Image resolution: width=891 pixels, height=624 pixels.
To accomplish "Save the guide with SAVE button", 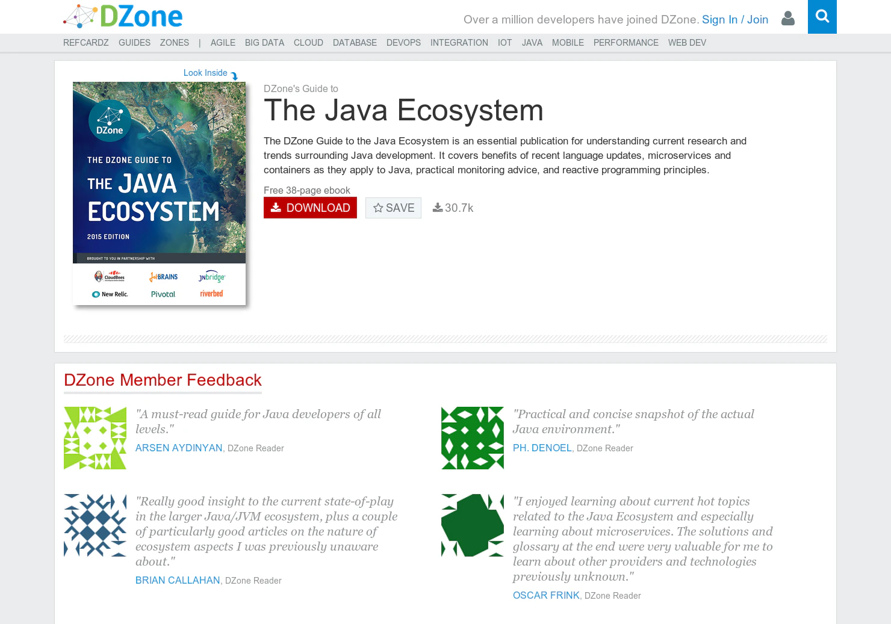I will click(393, 208).
